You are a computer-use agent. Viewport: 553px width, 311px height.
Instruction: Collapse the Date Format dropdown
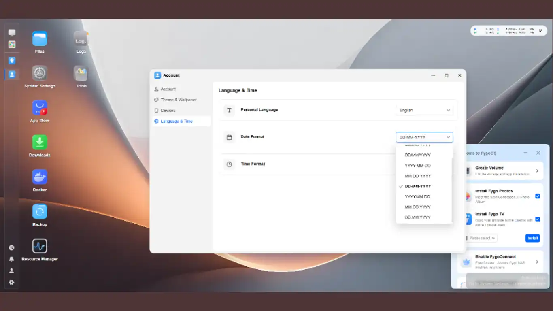pyautogui.click(x=424, y=137)
